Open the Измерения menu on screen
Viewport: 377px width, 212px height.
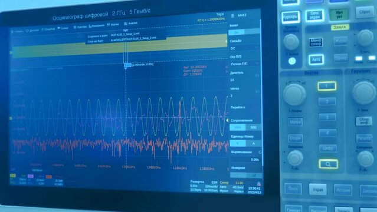[96, 26]
